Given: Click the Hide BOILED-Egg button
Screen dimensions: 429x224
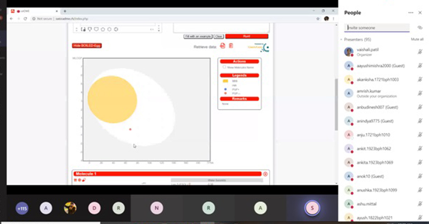Looking at the screenshot, I should point(87,46).
